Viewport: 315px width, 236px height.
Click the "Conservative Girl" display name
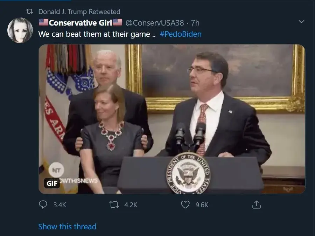point(80,23)
